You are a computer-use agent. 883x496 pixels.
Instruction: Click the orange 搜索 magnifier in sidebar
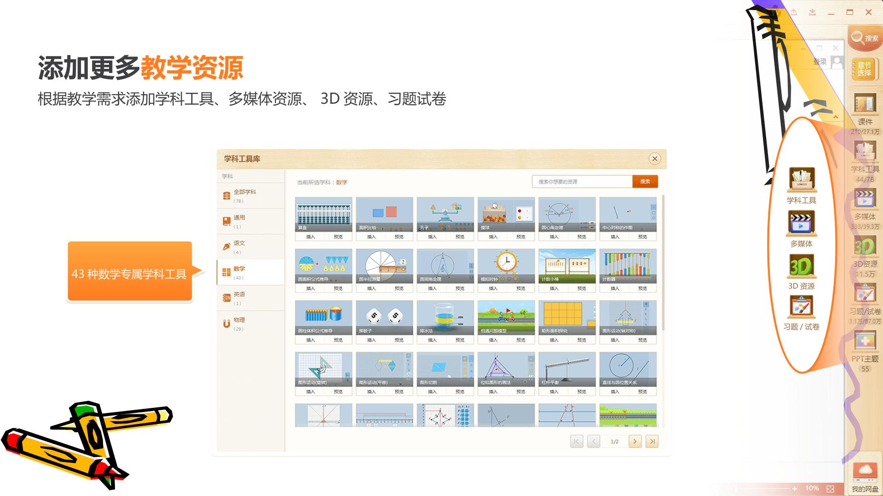(x=864, y=38)
